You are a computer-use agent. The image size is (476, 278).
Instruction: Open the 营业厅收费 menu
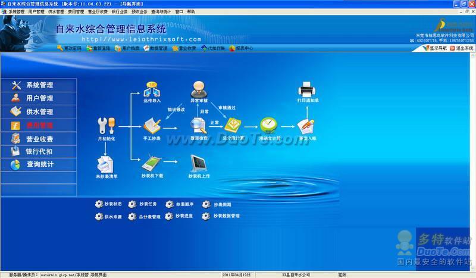click(98, 11)
